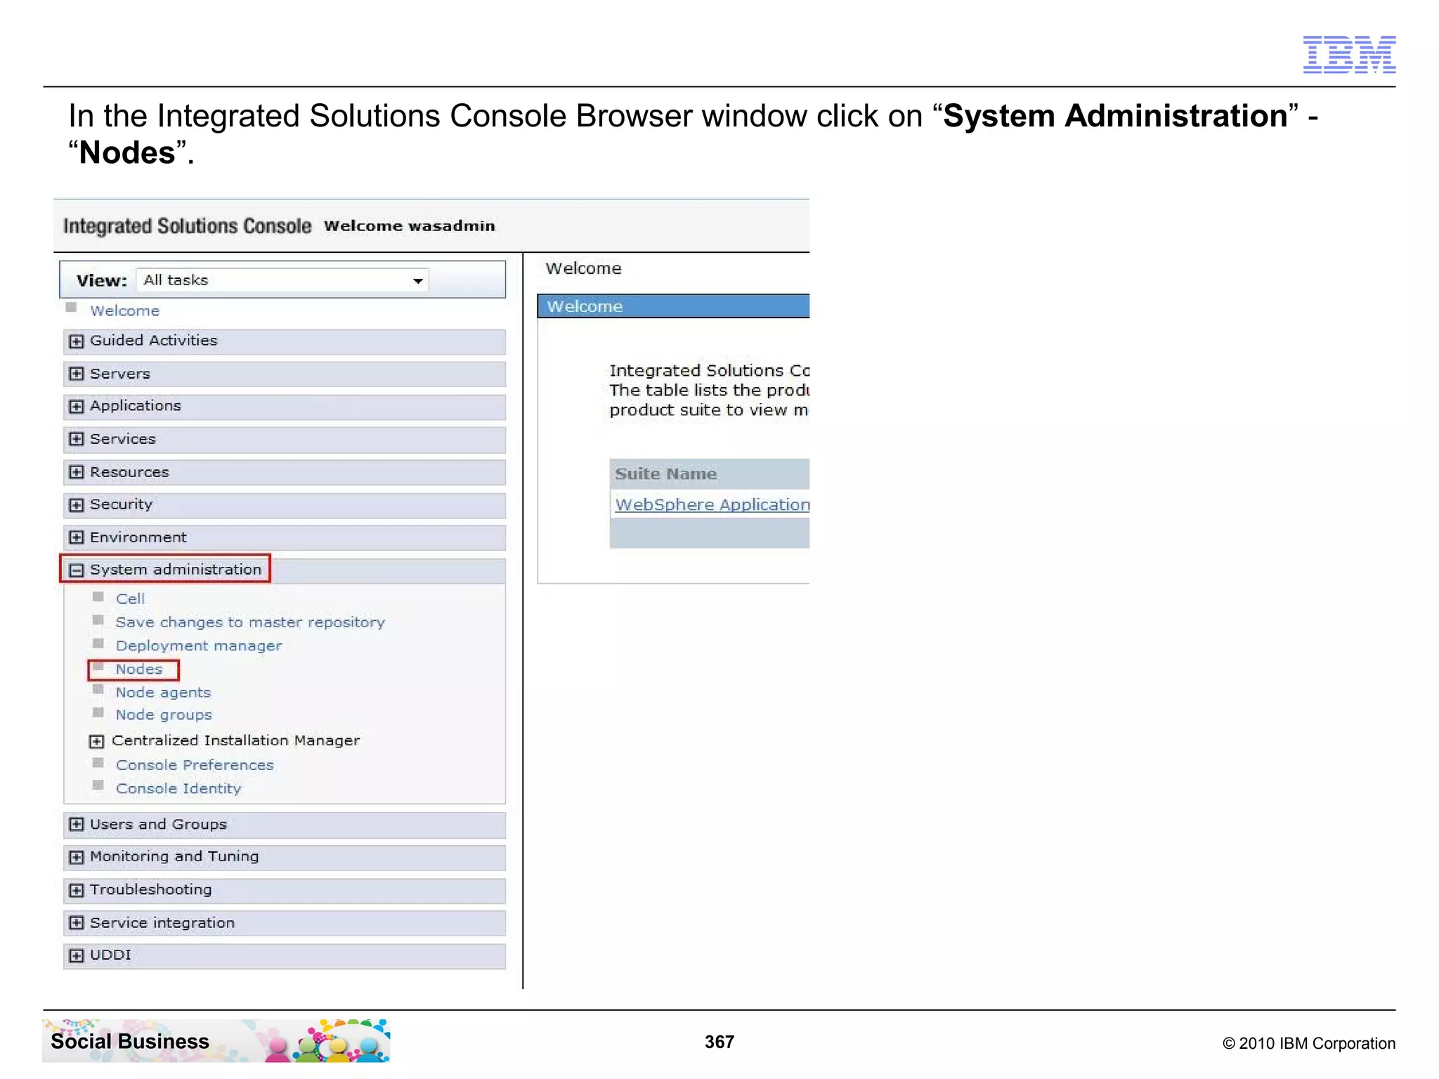1439x1079 pixels.
Task: Expand the Servers section
Action: click(x=77, y=374)
